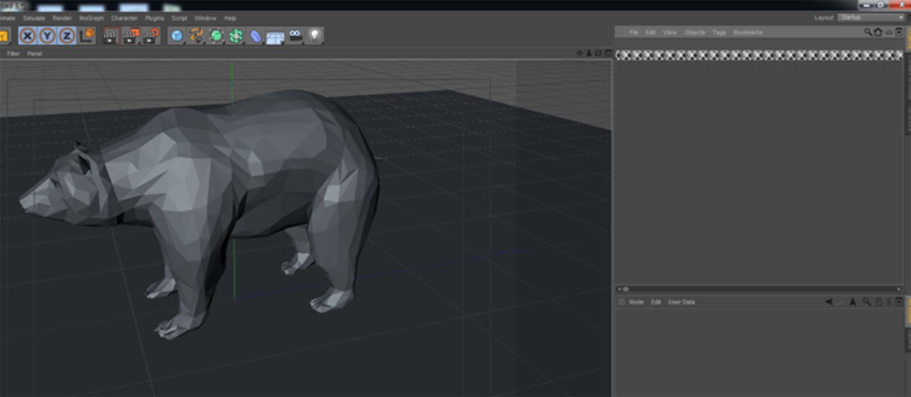
Task: Open Object Manager File menu
Action: pyautogui.click(x=633, y=32)
